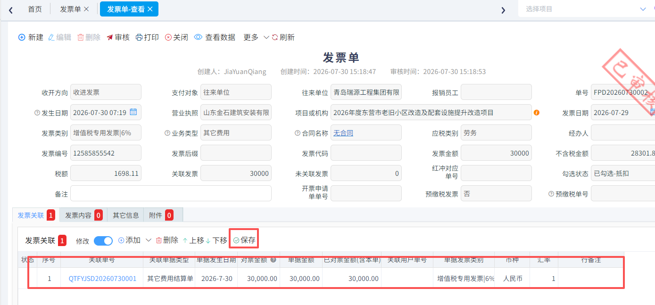Click the 单据金额 column header

point(301,260)
